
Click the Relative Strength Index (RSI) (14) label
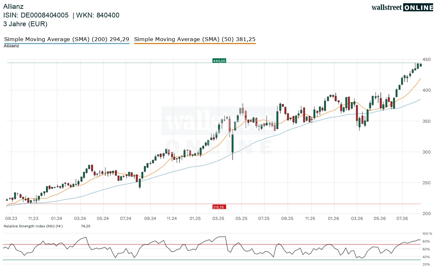(x=33, y=226)
